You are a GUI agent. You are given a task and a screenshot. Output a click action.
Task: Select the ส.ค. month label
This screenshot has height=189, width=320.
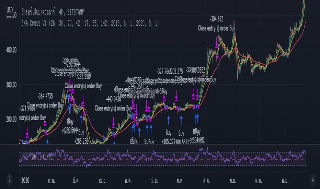click(207, 180)
